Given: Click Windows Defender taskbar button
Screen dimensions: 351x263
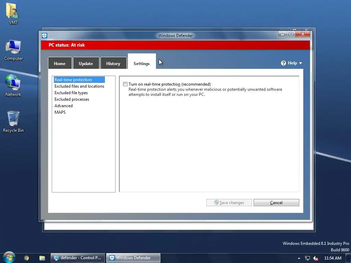Looking at the screenshot, I should pos(133,258).
